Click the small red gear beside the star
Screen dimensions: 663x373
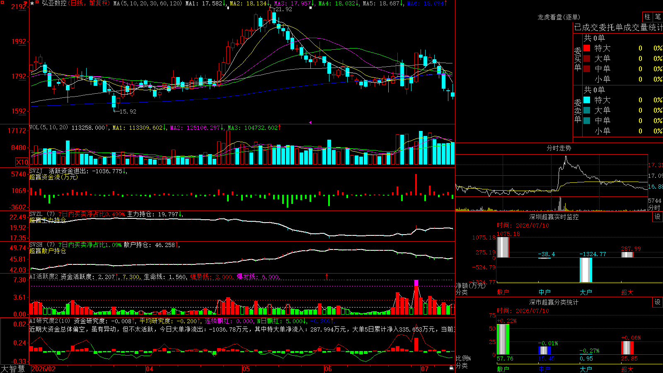click(x=37, y=2)
